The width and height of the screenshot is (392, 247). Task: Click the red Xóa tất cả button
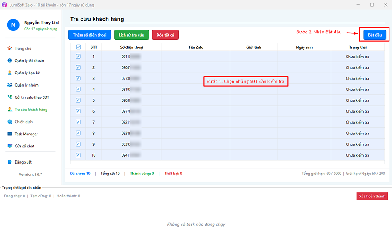(x=165, y=35)
